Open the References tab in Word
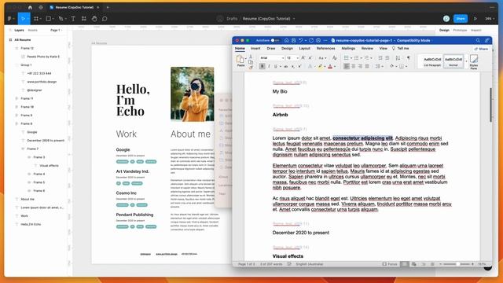The image size is (503, 283). tap(325, 49)
